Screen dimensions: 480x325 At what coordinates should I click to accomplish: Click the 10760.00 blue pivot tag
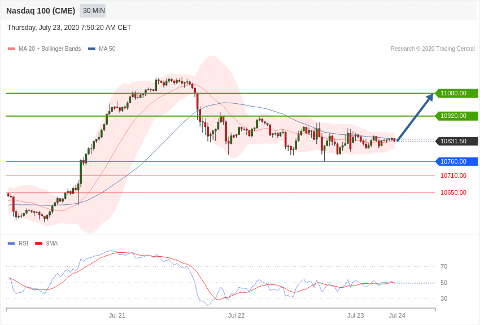point(456,161)
